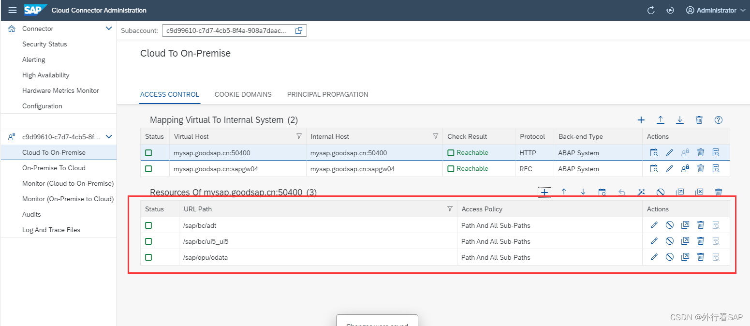Screen dimensions: 750x326
Task: Delete the mysap.goodsap.cn:sapgw04 mapping
Action: (x=701, y=169)
